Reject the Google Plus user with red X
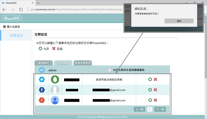This screenshot has height=119, width=207. click(155, 100)
